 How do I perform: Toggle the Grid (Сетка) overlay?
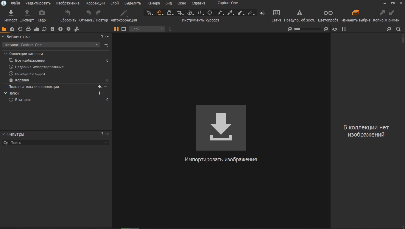click(x=276, y=13)
